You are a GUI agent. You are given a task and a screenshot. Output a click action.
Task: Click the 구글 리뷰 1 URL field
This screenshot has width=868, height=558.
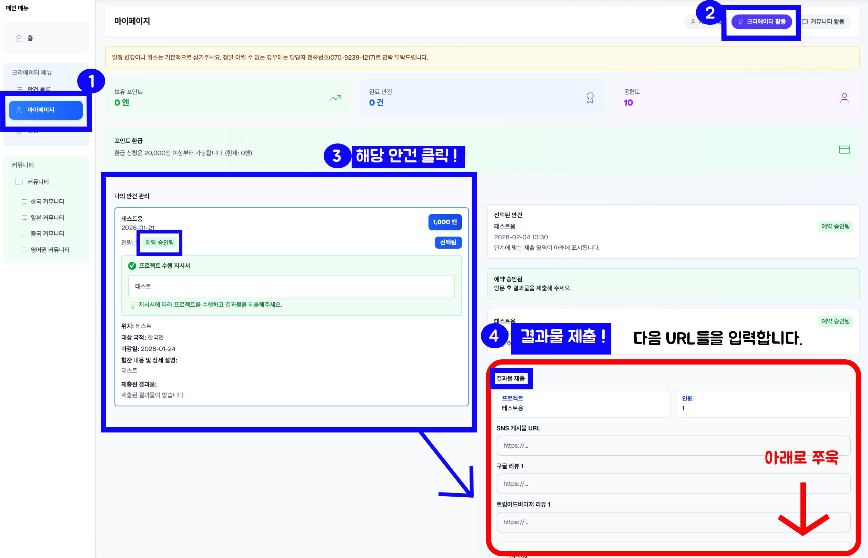[673, 484]
